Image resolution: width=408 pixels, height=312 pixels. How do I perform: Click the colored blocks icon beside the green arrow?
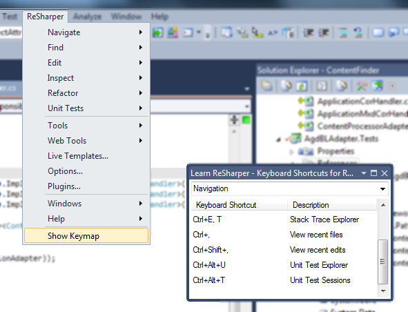[173, 32]
